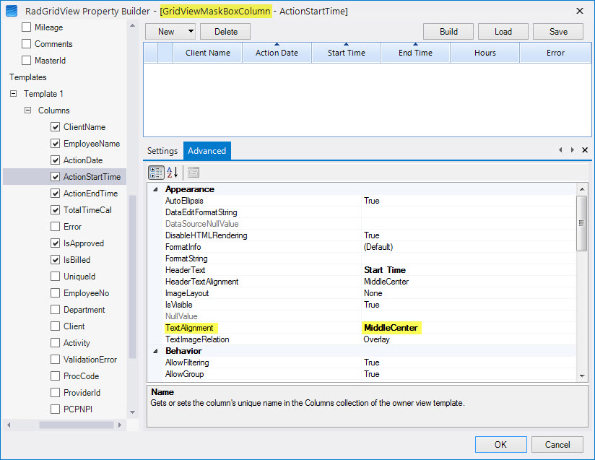Click the tree scroll down arrow
The image size is (595, 460).
(132, 412)
